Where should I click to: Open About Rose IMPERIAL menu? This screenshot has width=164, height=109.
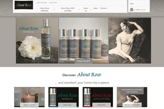[45, 9]
